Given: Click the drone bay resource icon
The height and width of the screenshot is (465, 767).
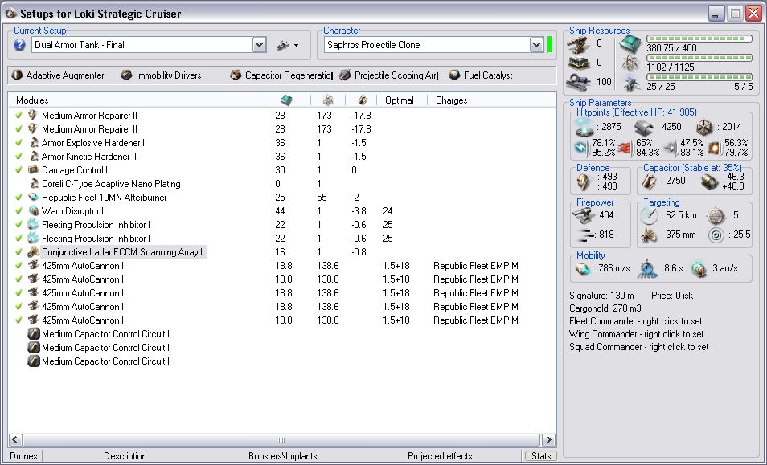Looking at the screenshot, I should [x=631, y=83].
